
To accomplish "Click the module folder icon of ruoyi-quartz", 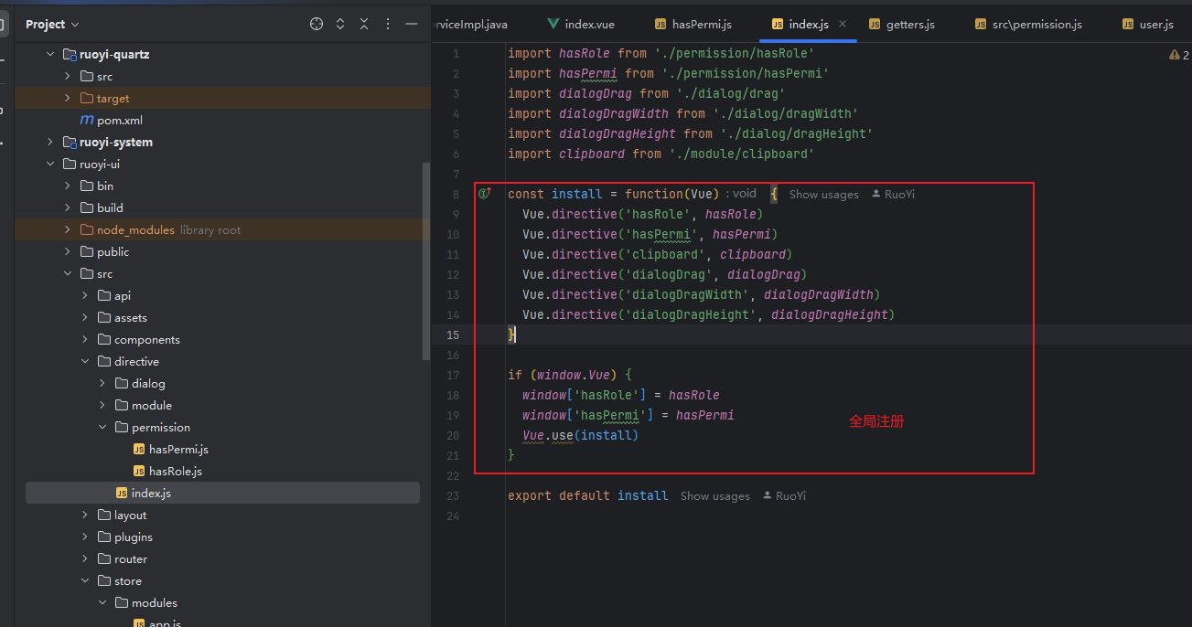I will 70,54.
